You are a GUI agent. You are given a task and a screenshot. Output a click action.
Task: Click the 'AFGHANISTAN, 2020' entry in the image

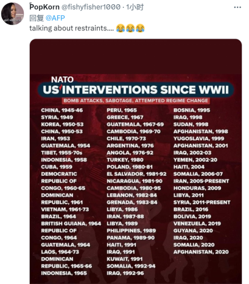tap(201, 252)
